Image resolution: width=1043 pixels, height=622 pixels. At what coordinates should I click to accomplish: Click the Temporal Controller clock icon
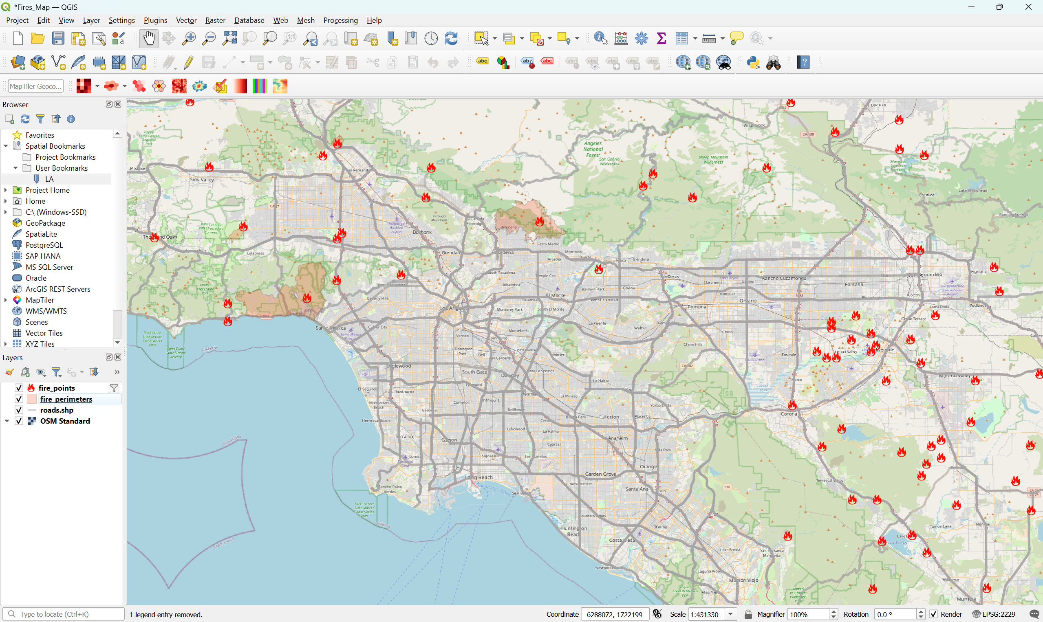(431, 38)
